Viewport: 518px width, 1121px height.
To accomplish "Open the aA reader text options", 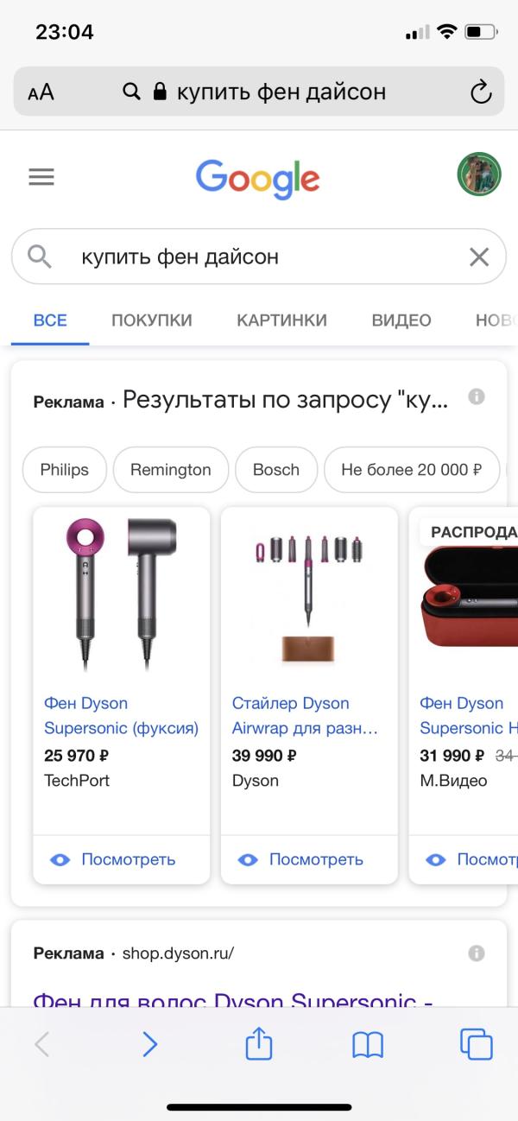I will pyautogui.click(x=41, y=92).
